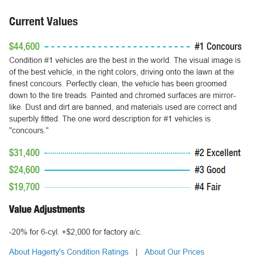Click the solid line beside #3 Good

(x=117, y=170)
